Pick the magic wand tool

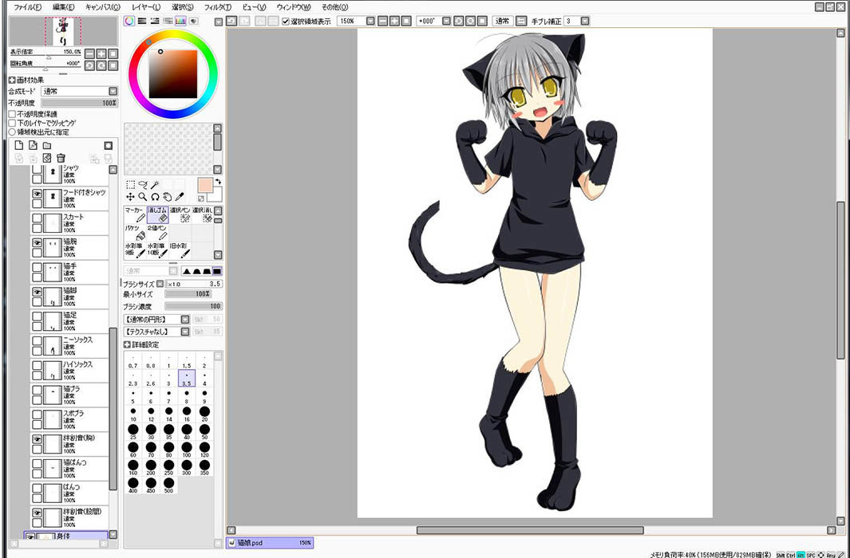pyautogui.click(x=155, y=185)
